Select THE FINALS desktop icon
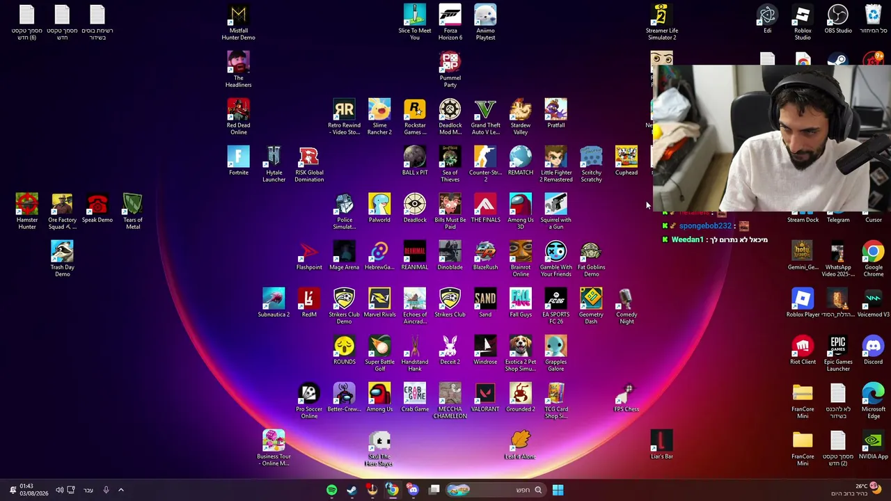This screenshot has height=501, width=891. (x=485, y=208)
